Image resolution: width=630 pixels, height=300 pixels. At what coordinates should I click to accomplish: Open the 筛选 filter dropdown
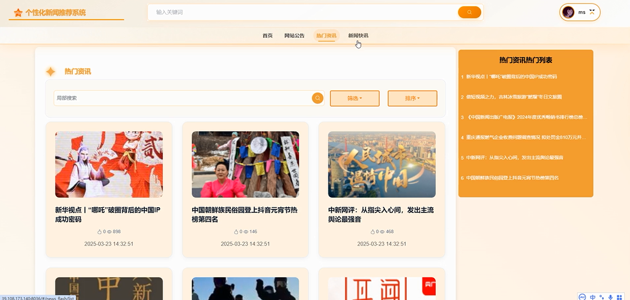pyautogui.click(x=355, y=98)
